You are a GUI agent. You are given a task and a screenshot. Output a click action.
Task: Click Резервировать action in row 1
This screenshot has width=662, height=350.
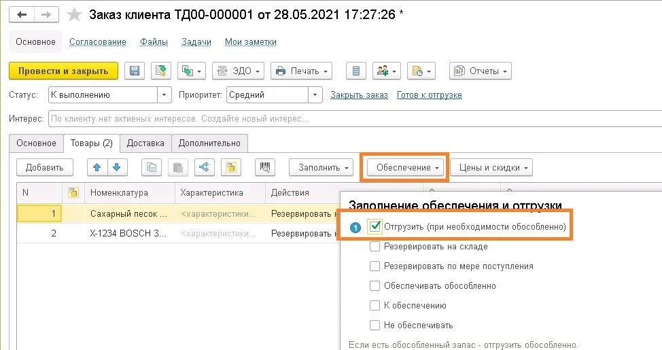pos(302,213)
